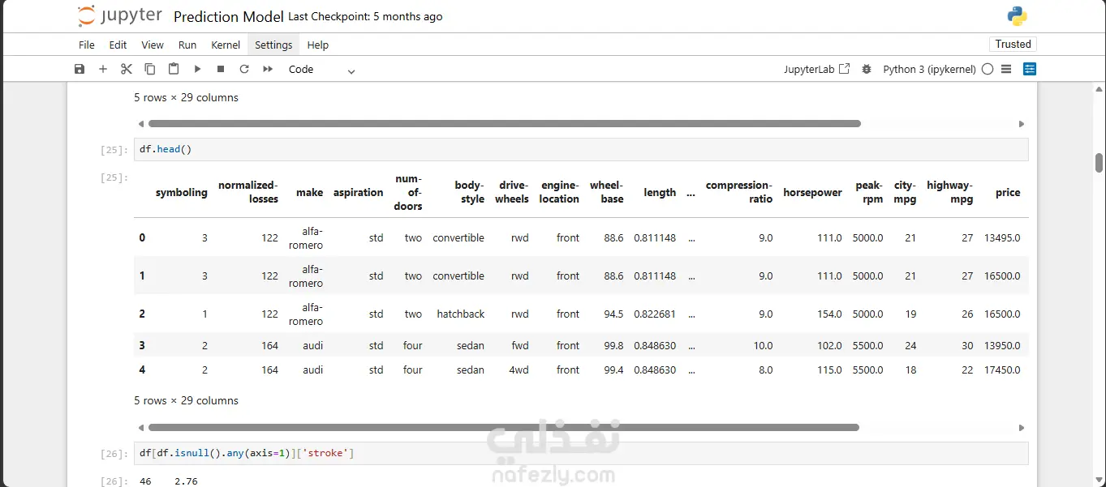Rename the Prediction Model notebook title

point(229,16)
